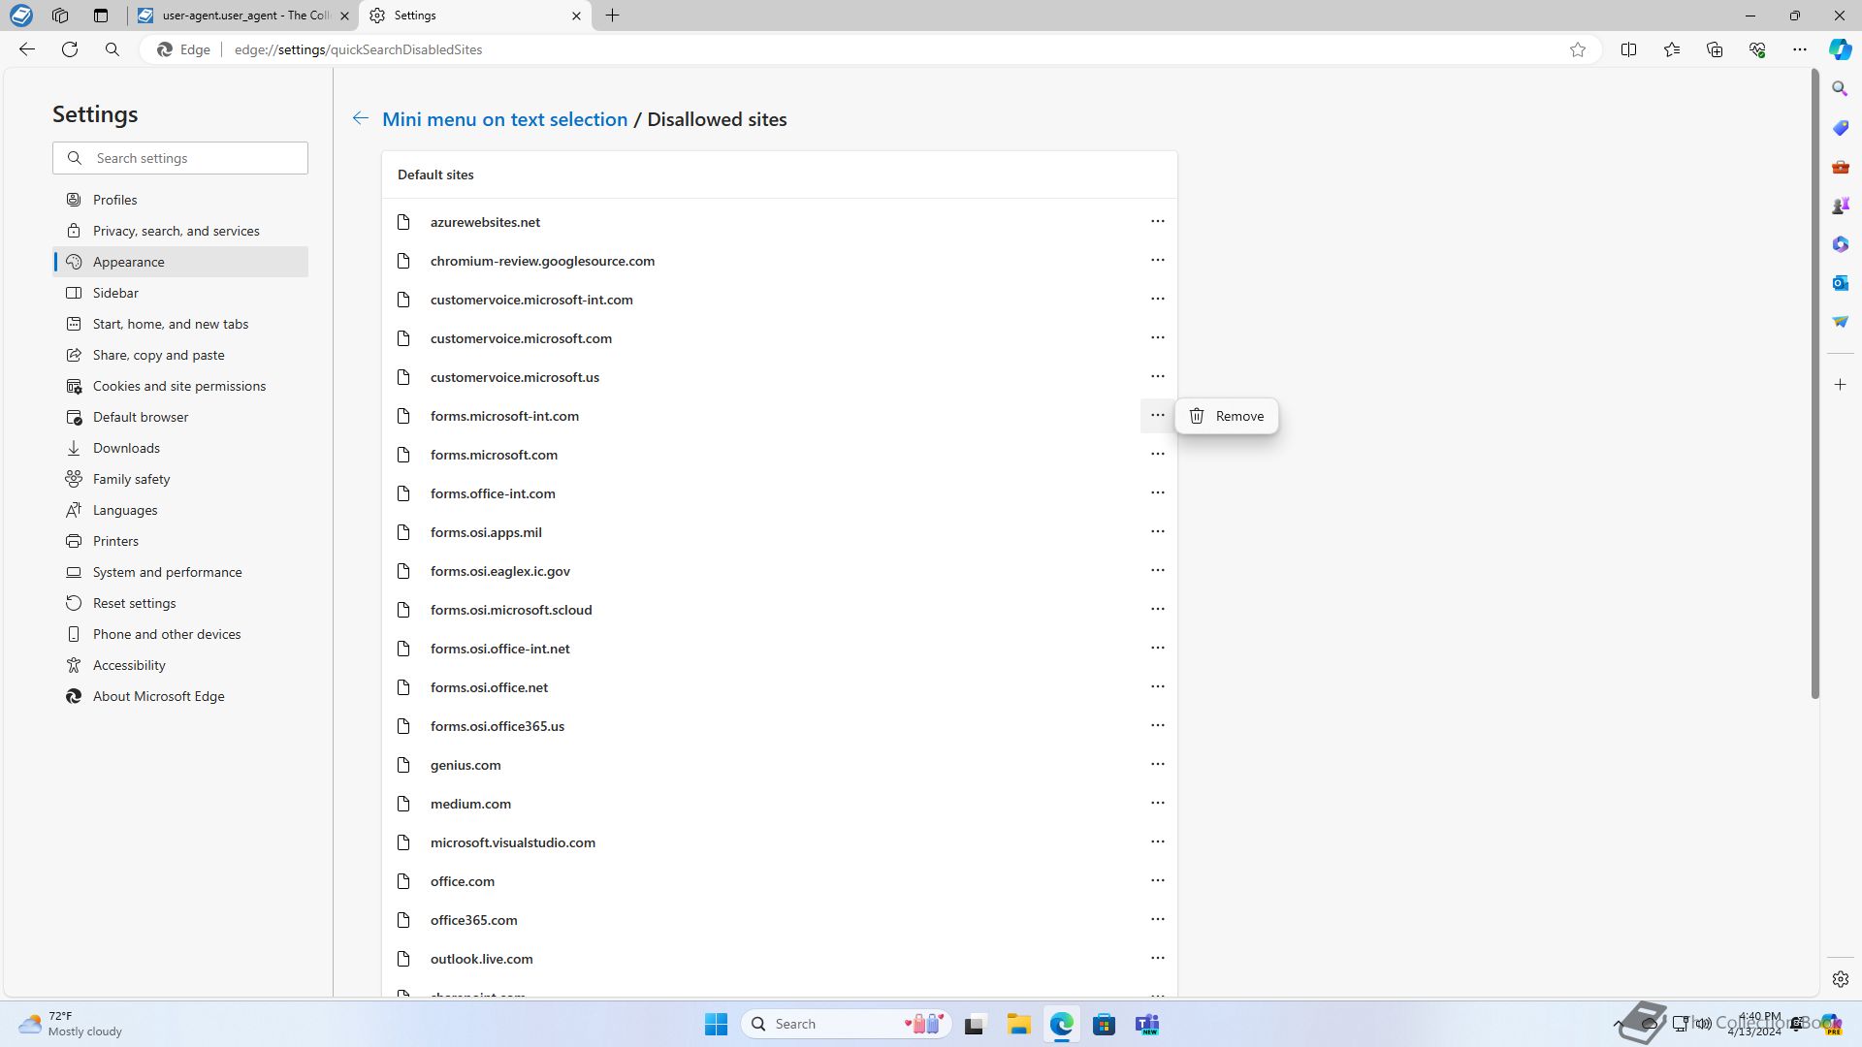Screen dimensions: 1862x1047
Task: Open About Microsoft Edge
Action: (180, 696)
